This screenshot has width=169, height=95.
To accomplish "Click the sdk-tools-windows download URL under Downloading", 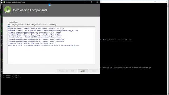I will pos(32,25).
